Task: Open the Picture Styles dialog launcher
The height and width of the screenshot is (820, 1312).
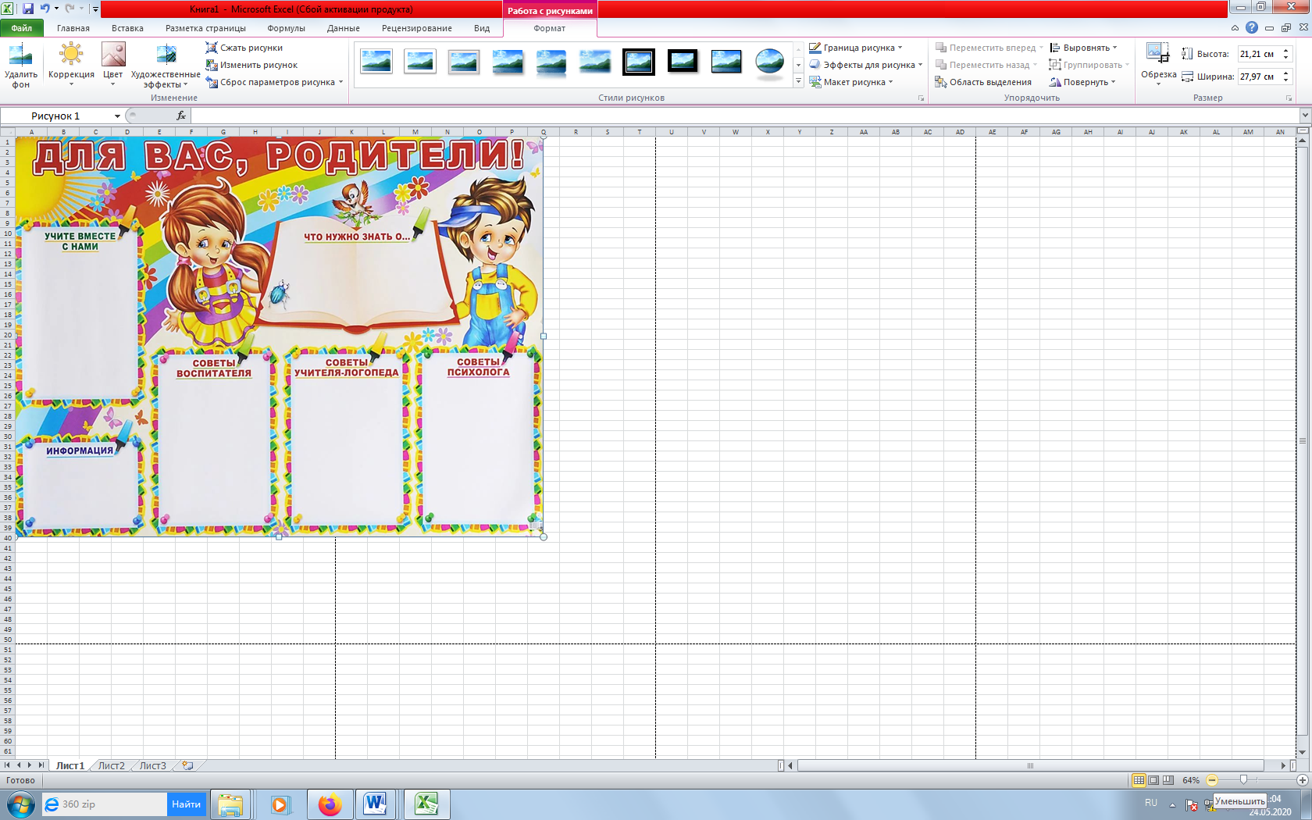Action: [x=921, y=98]
